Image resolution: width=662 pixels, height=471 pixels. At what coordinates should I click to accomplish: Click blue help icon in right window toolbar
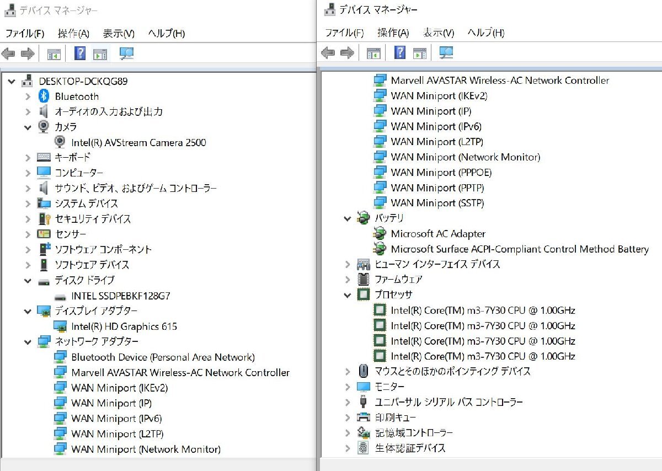[x=400, y=53]
